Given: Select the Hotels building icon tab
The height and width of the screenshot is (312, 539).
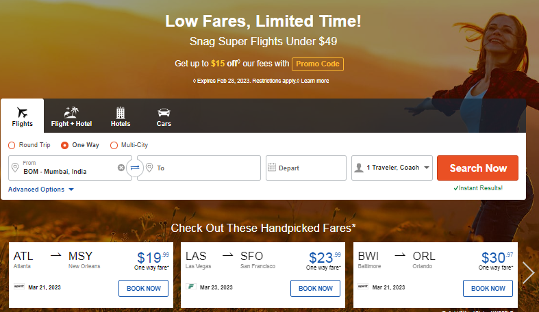Looking at the screenshot, I should tap(121, 112).
